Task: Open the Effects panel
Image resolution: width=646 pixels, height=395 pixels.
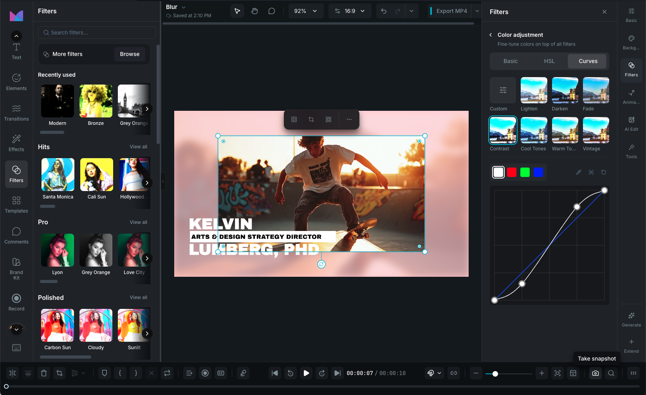Action: pyautogui.click(x=16, y=143)
